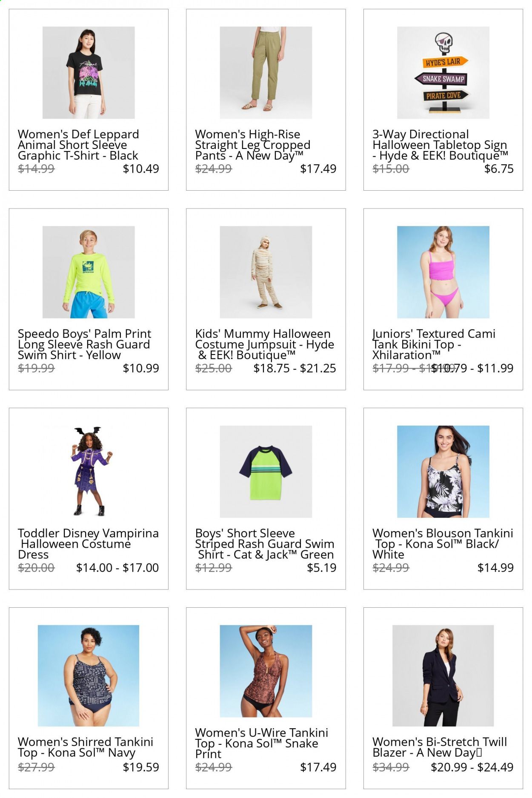View the Kids' Mummy costume jumpsuit image

(266, 272)
